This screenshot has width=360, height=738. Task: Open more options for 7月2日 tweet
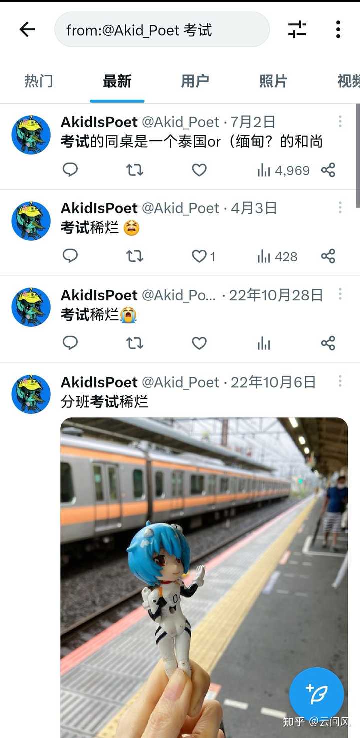point(340,121)
